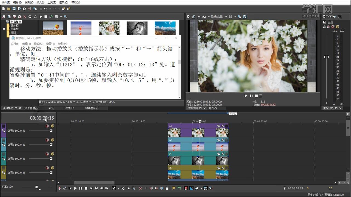351x197 pixels.
Task: Undo the last action
Action: (45, 9)
